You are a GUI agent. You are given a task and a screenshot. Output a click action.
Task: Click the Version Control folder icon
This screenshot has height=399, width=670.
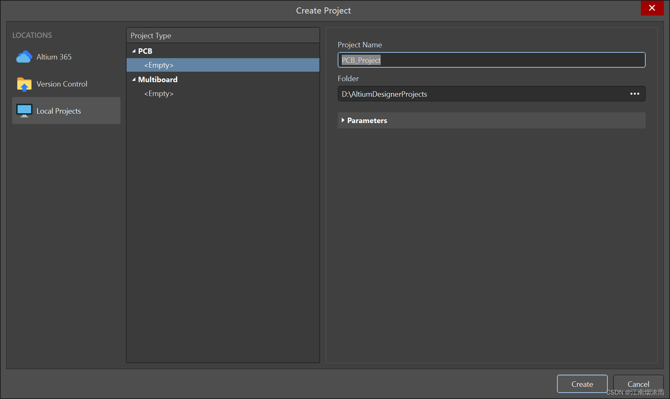[24, 84]
